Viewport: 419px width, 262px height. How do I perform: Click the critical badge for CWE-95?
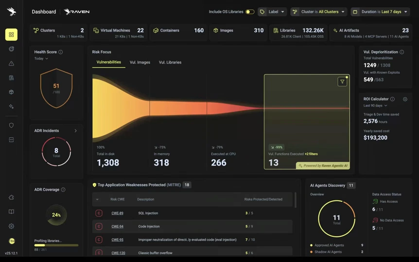99,240
